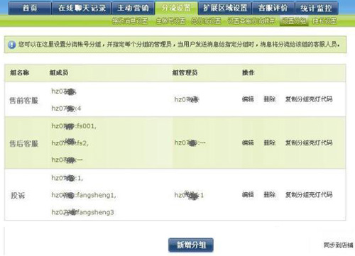Copy 分组亮灯代码 for 售前客服 group
Viewport: 355px width, 256px height.
click(x=309, y=99)
